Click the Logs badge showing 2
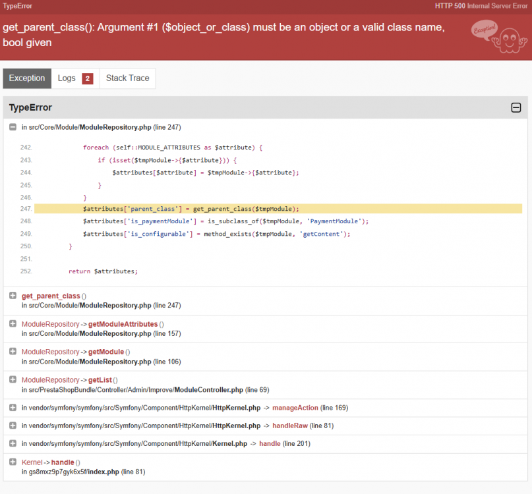Viewport: 532px width, 494px height. click(87, 76)
